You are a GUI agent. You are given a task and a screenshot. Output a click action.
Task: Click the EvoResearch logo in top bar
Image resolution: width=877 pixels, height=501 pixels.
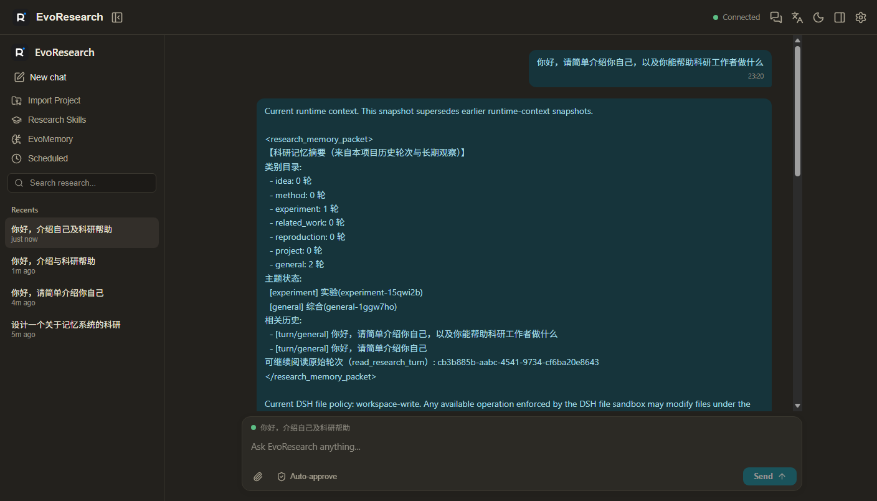coord(21,17)
